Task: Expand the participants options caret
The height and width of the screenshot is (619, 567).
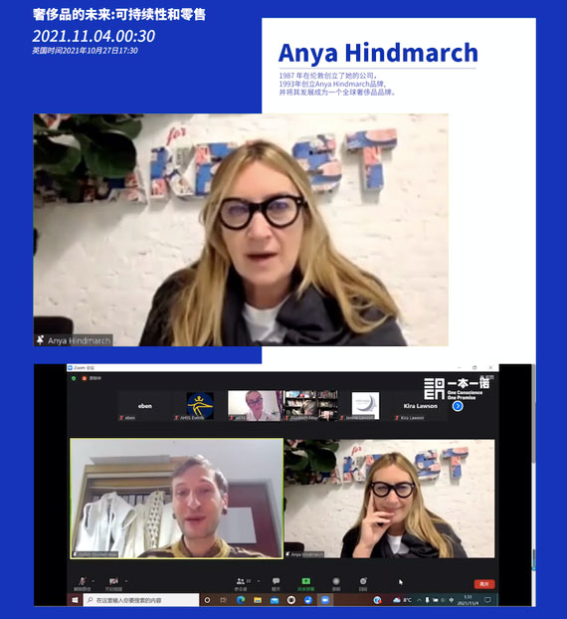Action: [259, 581]
